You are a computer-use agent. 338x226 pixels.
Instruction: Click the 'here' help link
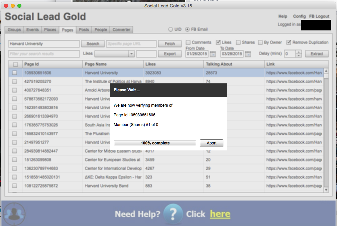point(220,214)
